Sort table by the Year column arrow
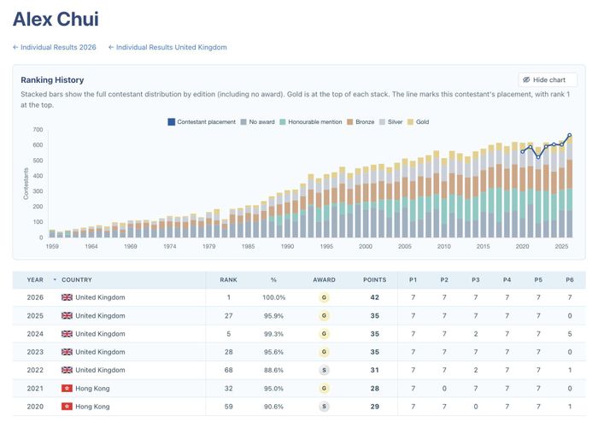The height and width of the screenshot is (422, 598). pyautogui.click(x=55, y=280)
